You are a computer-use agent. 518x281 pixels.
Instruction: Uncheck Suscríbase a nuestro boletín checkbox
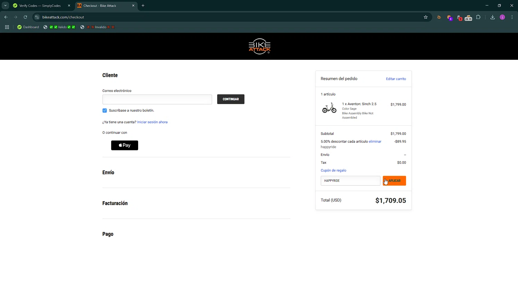(x=105, y=110)
